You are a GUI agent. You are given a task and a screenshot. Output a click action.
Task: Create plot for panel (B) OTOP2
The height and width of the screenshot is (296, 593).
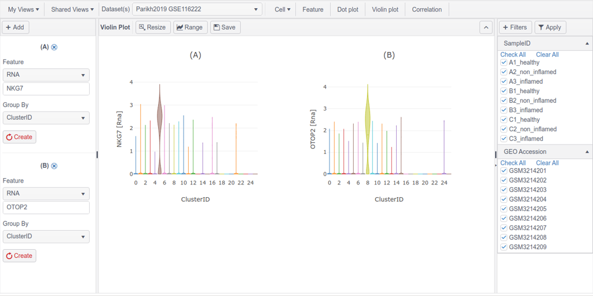click(19, 256)
